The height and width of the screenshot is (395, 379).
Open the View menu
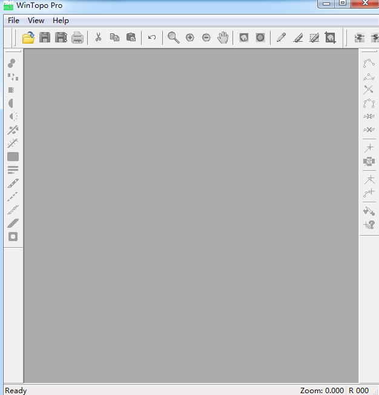click(36, 21)
